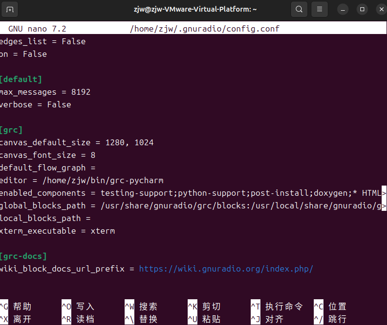Click the [default] section header

pos(21,79)
